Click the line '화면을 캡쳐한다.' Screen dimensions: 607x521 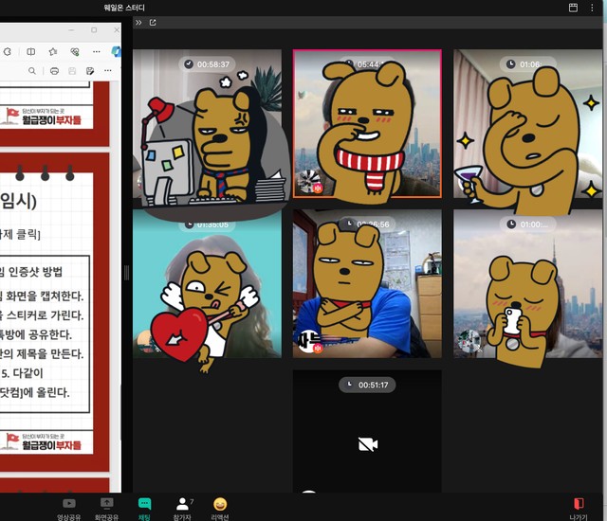(x=45, y=296)
